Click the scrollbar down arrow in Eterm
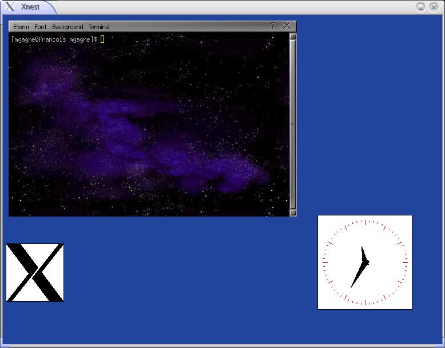The image size is (445, 348). pyautogui.click(x=293, y=212)
